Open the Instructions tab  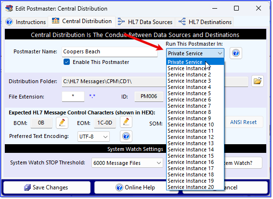click(x=26, y=22)
